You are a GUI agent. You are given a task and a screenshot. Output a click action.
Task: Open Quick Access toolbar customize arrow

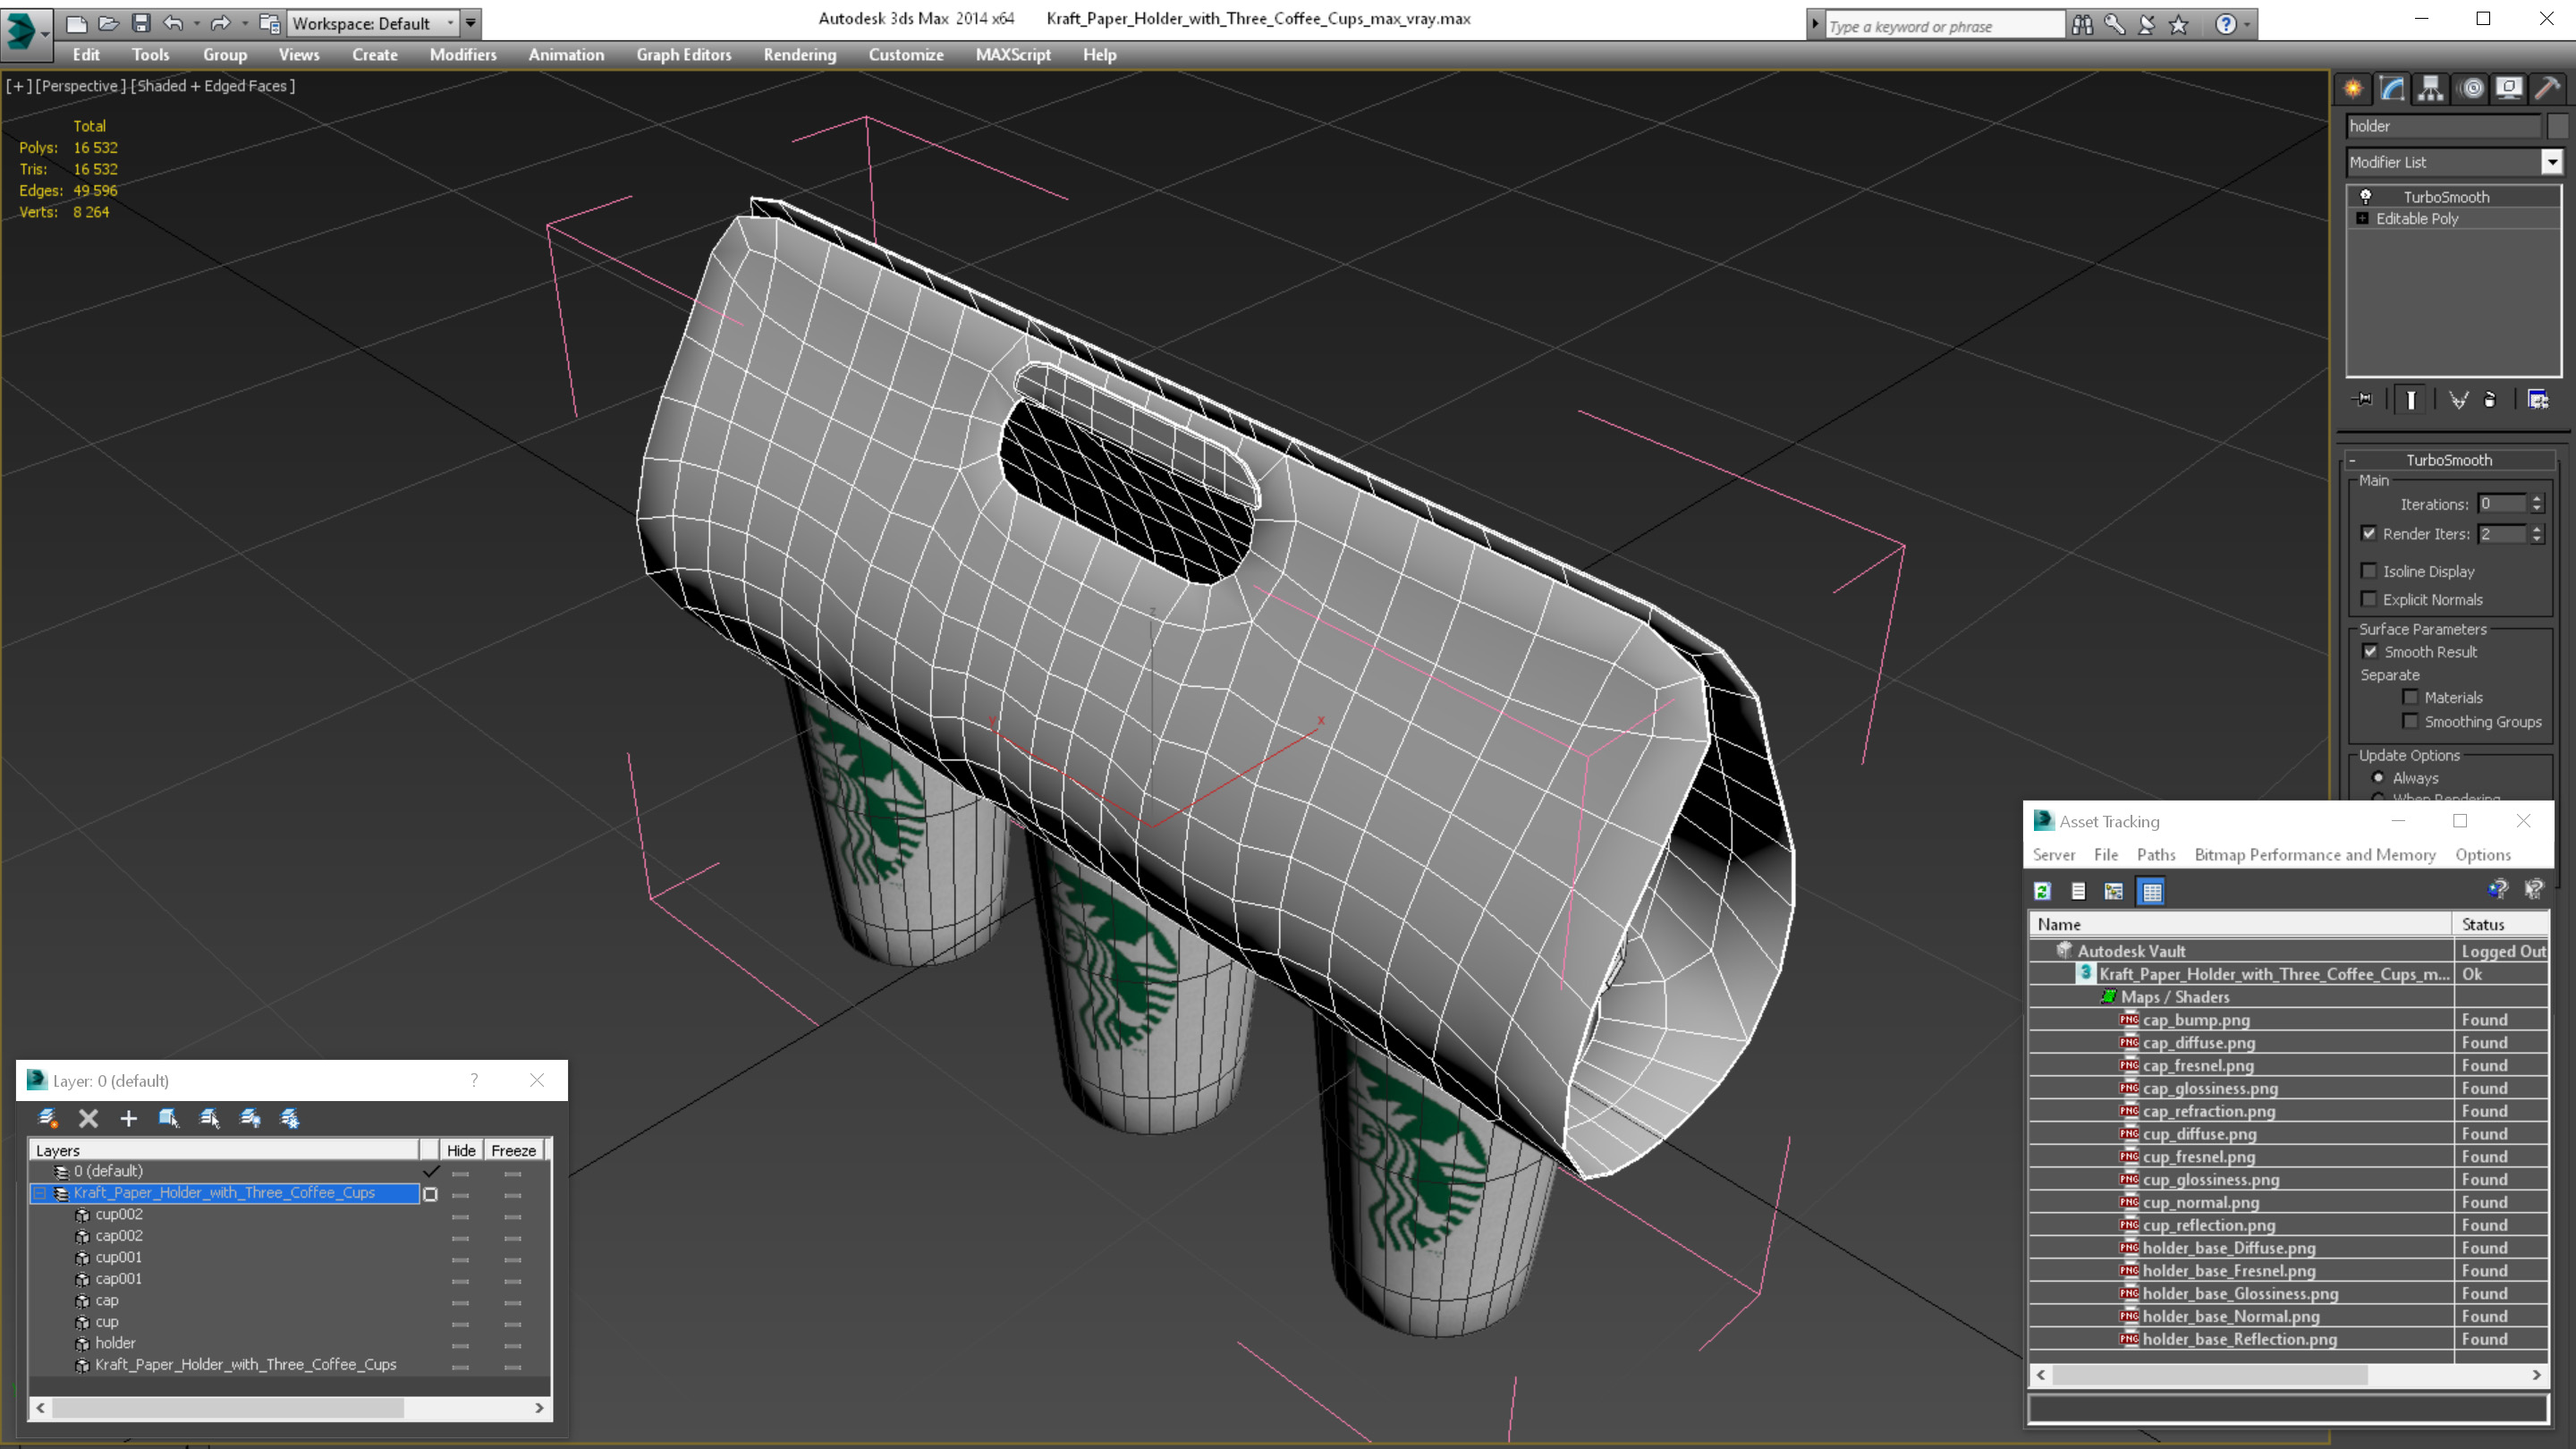click(x=471, y=22)
